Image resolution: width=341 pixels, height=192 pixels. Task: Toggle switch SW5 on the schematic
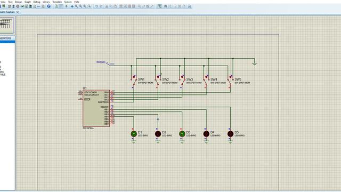[231, 81]
